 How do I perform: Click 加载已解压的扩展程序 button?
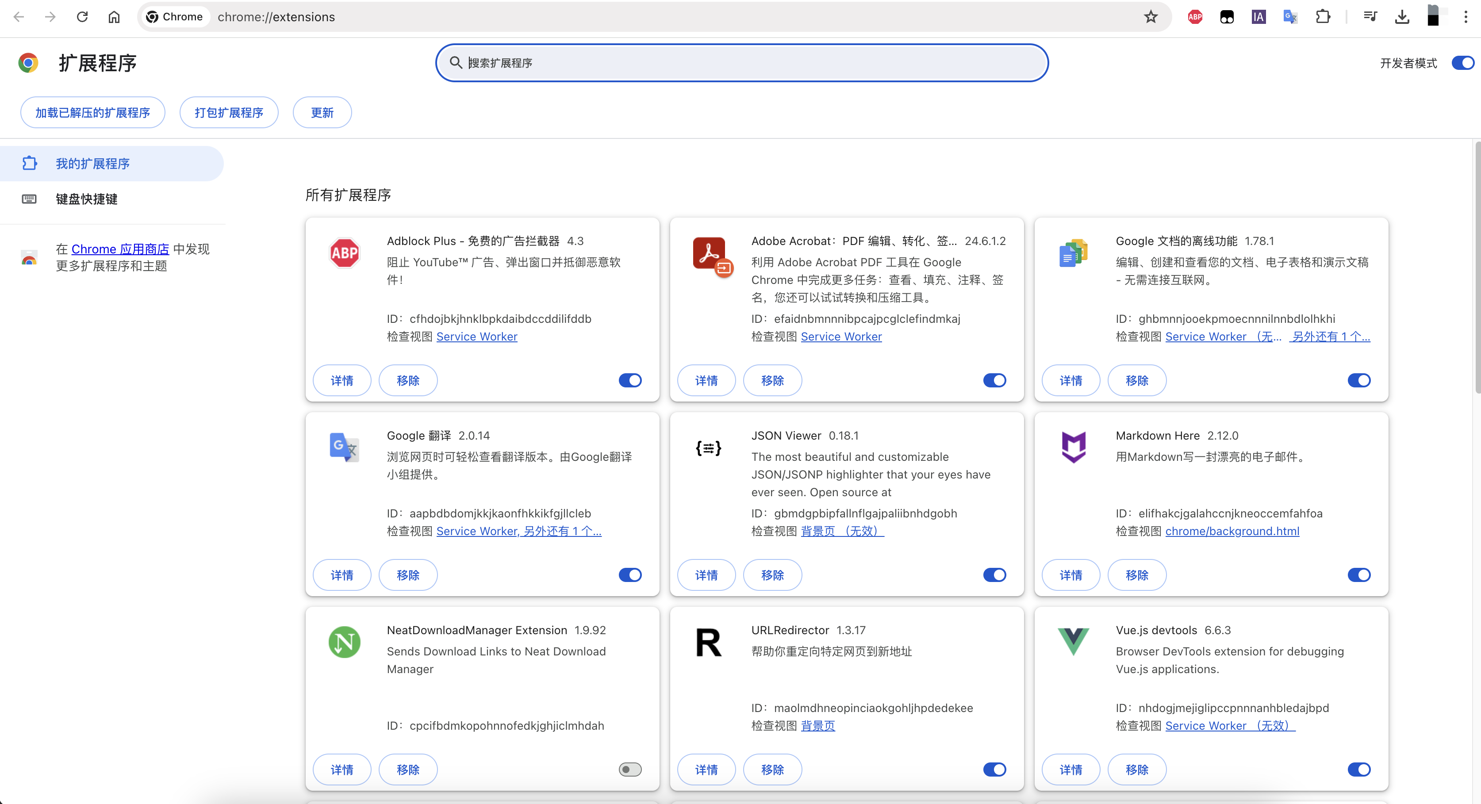[x=92, y=113]
